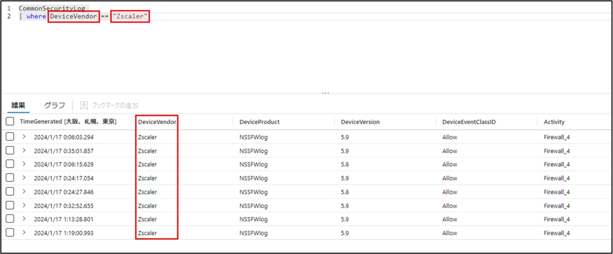The height and width of the screenshot is (254, 613).
Task: Click the Firewall_4 cell in the 0:32:52.655 row
Action: [x=557, y=205]
